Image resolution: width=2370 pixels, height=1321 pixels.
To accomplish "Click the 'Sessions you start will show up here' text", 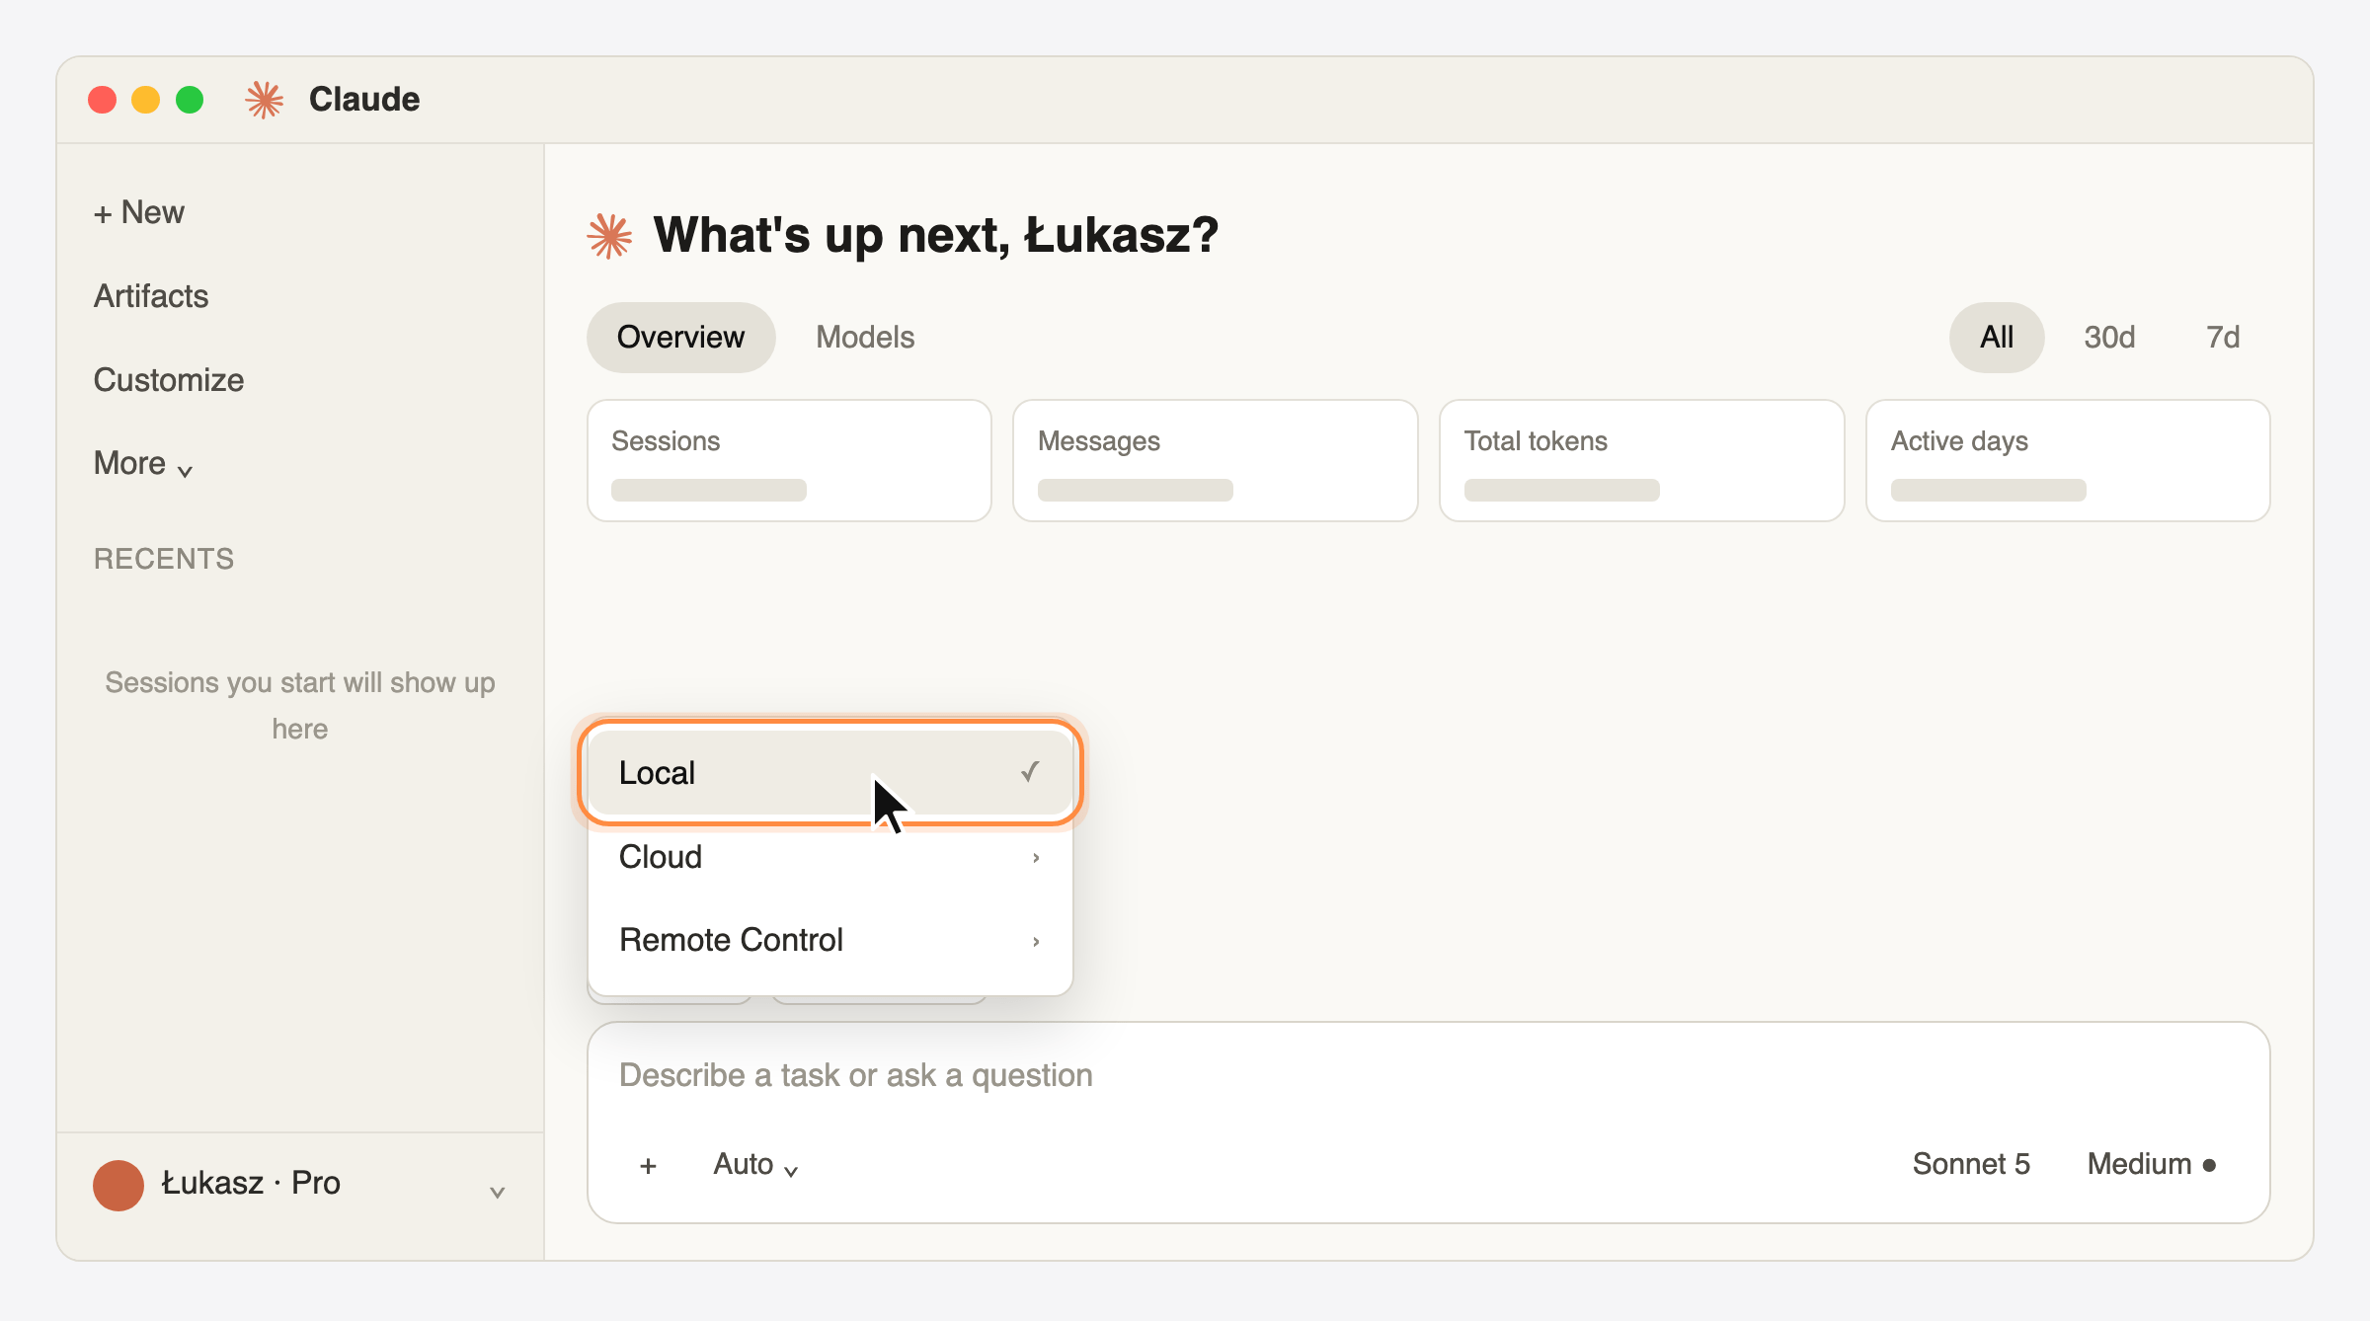I will 300,706.
